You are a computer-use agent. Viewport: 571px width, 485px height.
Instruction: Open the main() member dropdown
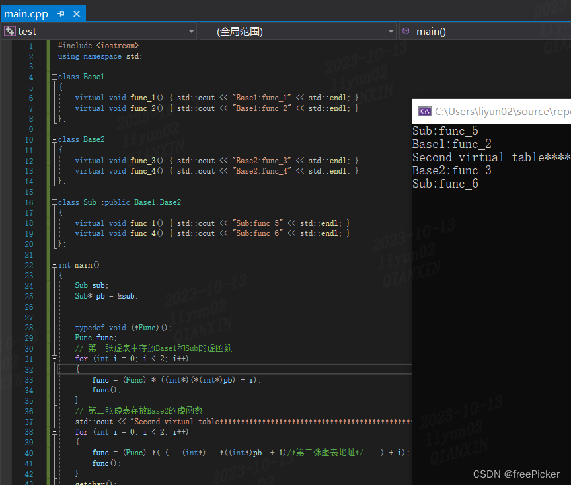[x=484, y=32]
